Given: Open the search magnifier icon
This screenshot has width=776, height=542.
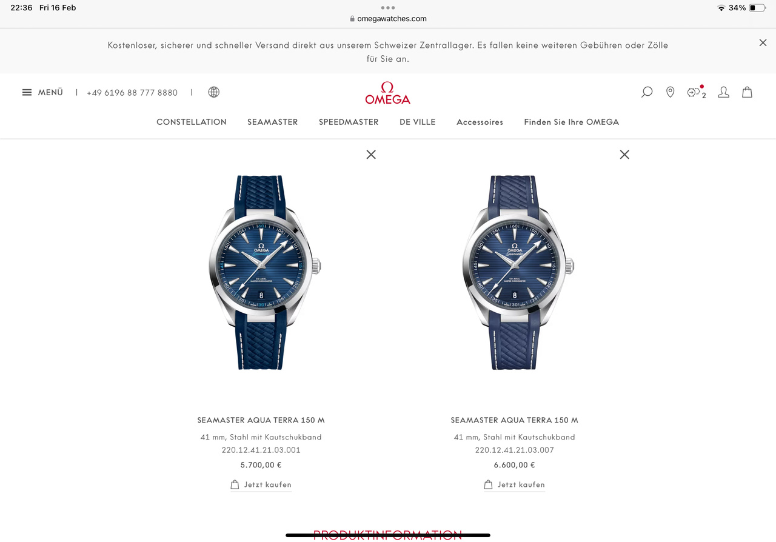Looking at the screenshot, I should [x=647, y=92].
